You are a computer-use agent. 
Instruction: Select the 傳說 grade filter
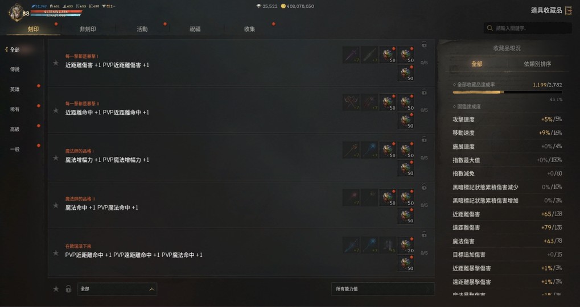(x=15, y=69)
